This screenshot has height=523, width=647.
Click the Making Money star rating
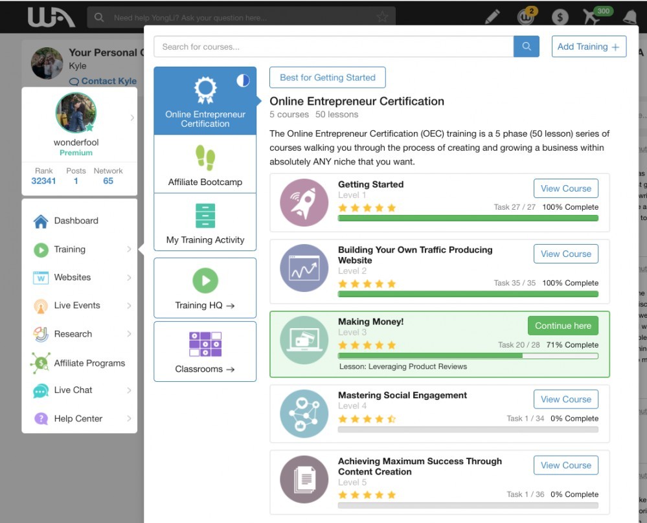pyautogui.click(x=367, y=345)
